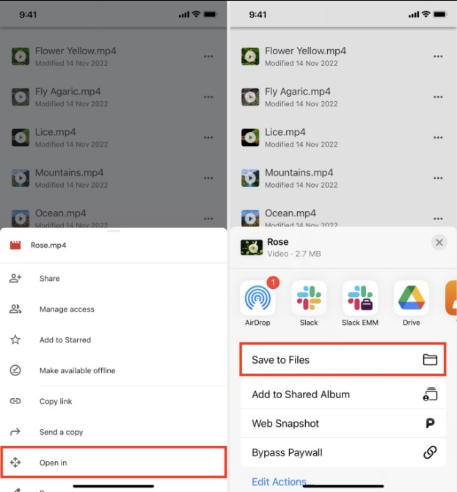The image size is (457, 492).
Task: Choose Save to Files action
Action: click(x=343, y=359)
